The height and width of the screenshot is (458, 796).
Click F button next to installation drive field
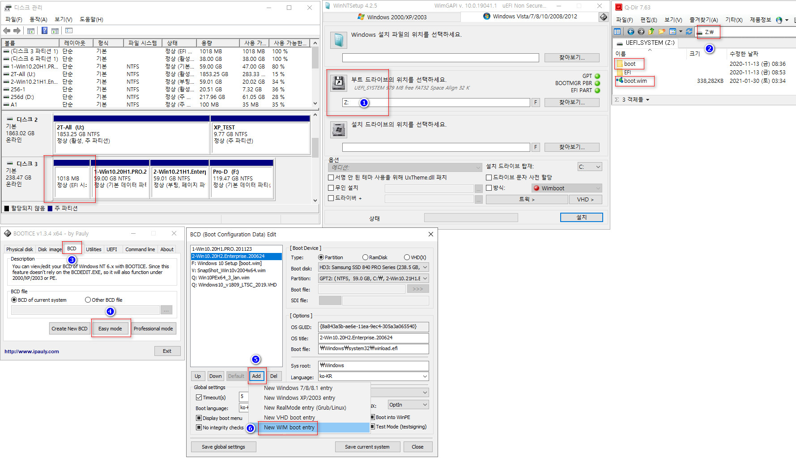coord(536,147)
